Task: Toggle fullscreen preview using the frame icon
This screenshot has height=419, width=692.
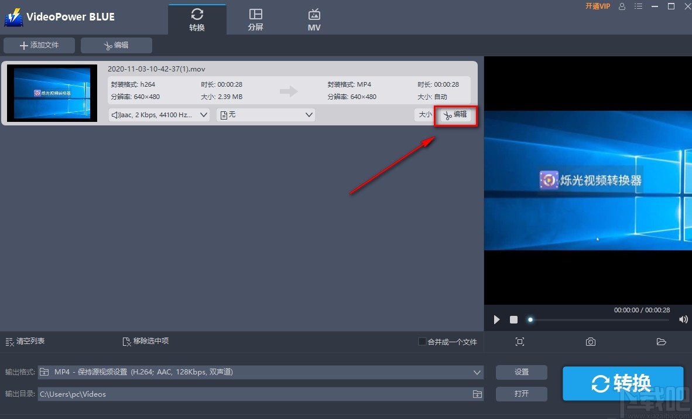Action: (x=520, y=342)
